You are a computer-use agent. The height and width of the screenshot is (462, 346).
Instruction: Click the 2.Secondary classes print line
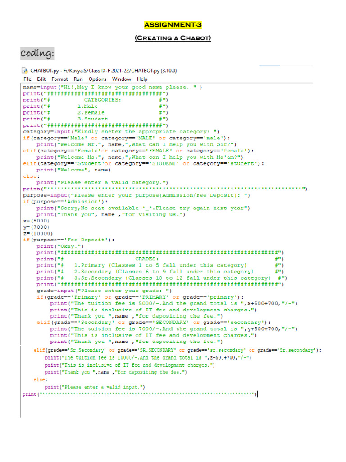(160, 272)
